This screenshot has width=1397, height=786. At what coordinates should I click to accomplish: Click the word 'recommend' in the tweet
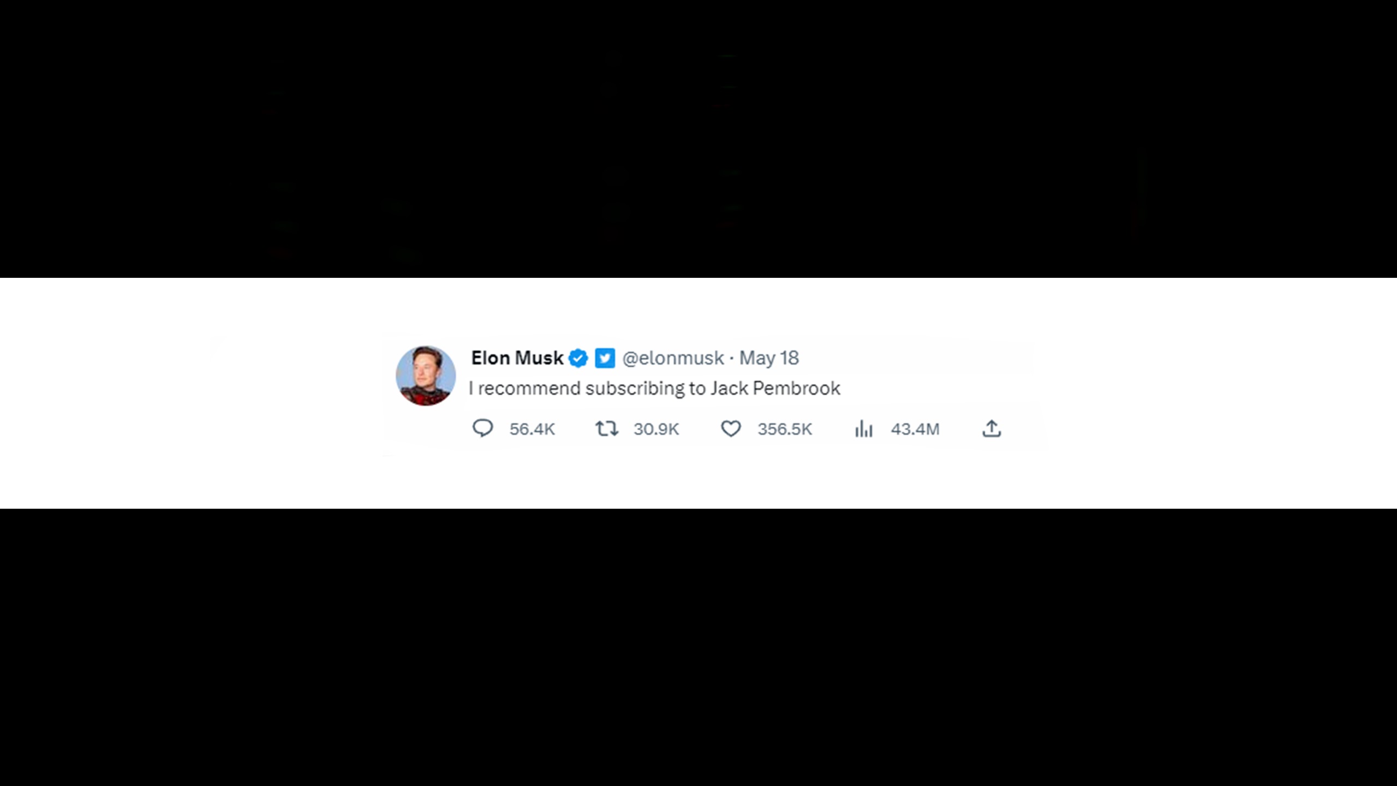click(x=529, y=388)
